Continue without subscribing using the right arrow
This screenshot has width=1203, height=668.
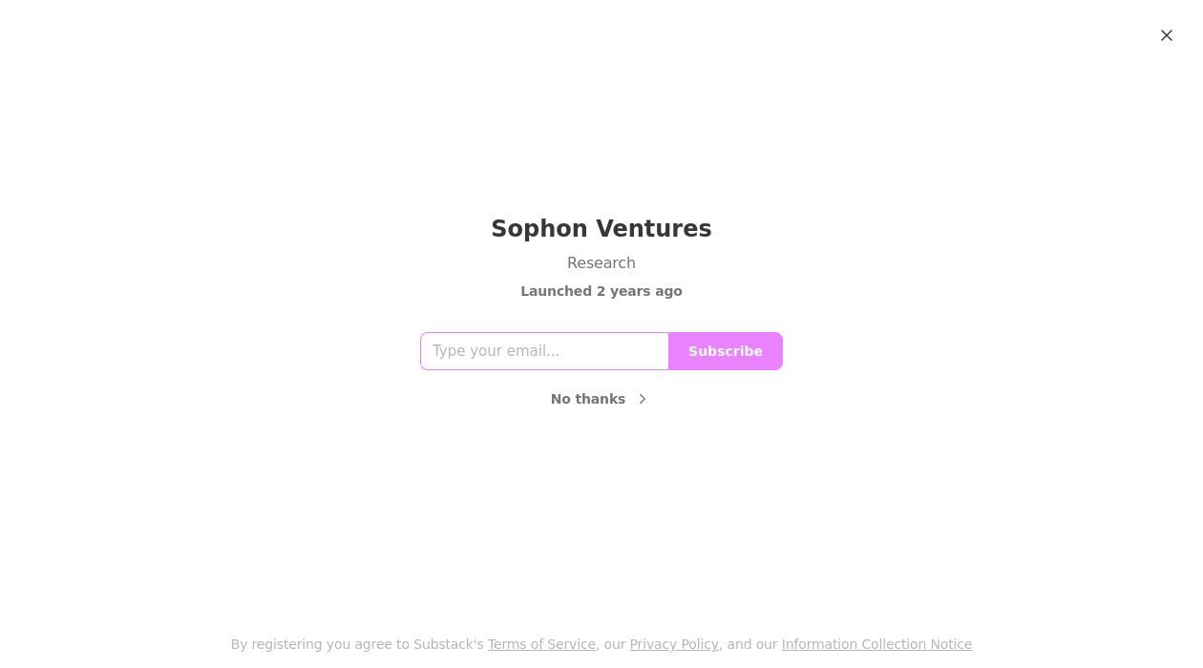643,399
